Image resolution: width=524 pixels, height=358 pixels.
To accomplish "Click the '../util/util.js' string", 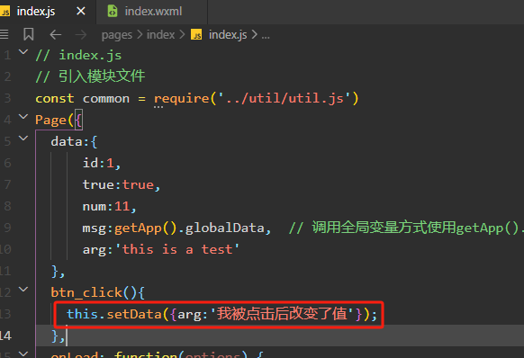I will 284,99.
